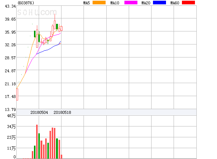217x159 pixels.
Task: Click the first red candlestick near 17.48
Action: point(17,95)
